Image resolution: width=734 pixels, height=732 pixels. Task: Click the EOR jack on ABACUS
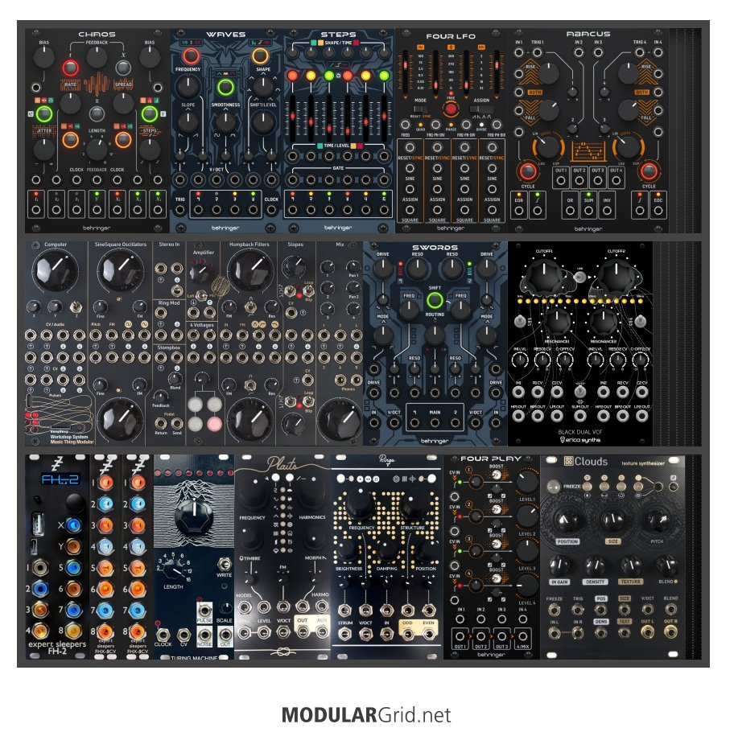(x=519, y=211)
